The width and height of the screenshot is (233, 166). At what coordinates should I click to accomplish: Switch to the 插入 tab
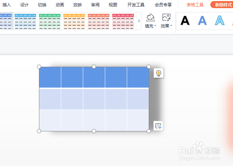[7, 5]
